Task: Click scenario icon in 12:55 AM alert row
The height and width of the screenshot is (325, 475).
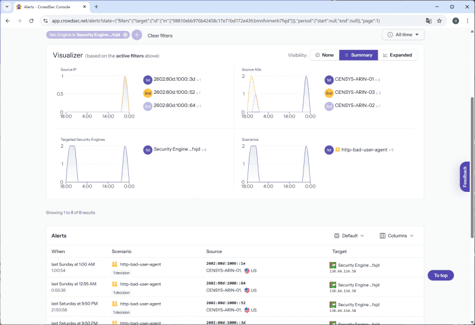Action: (115, 284)
